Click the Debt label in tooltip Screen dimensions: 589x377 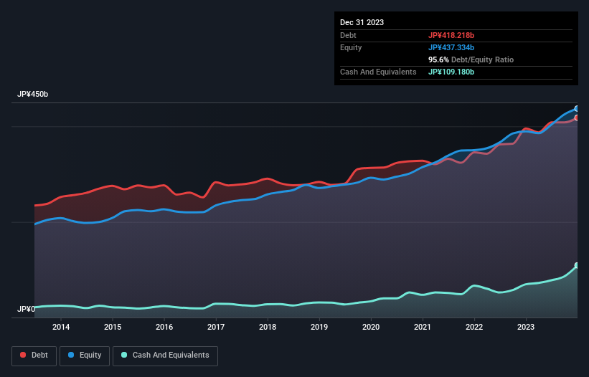[348, 35]
